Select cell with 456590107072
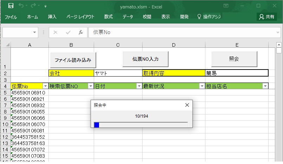Viewport: 283px width, 164px height. (29, 150)
